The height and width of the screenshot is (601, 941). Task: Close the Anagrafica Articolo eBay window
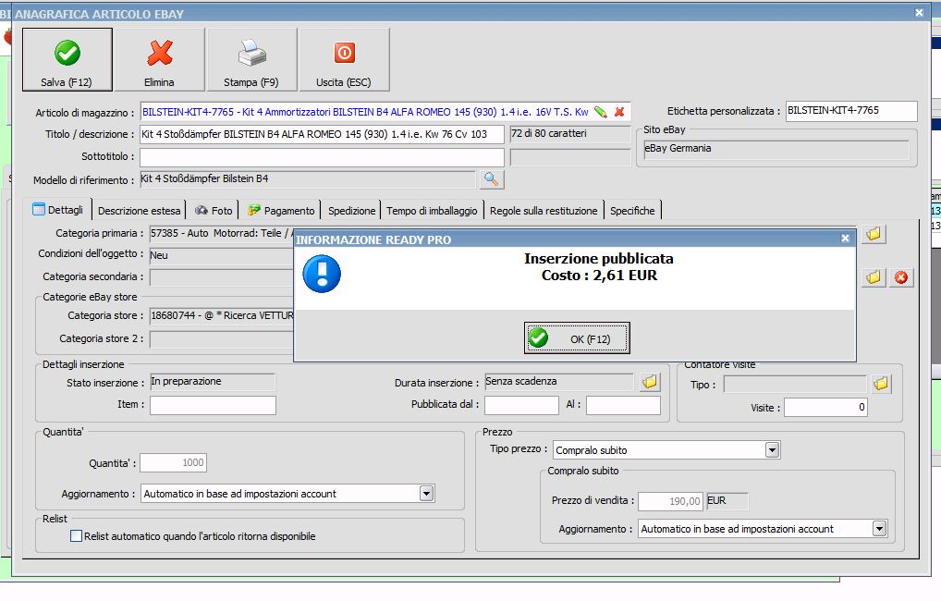coord(919,12)
